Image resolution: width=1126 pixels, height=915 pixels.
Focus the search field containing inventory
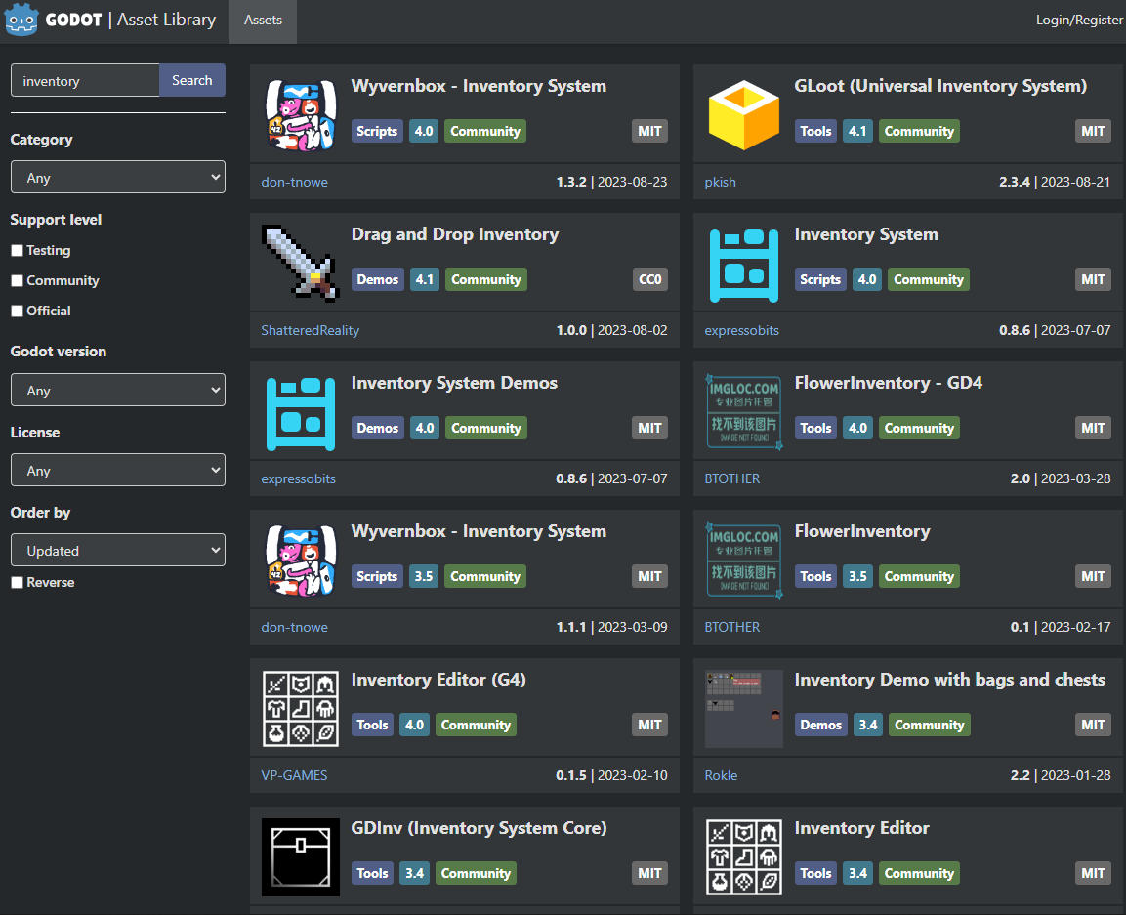coord(85,80)
